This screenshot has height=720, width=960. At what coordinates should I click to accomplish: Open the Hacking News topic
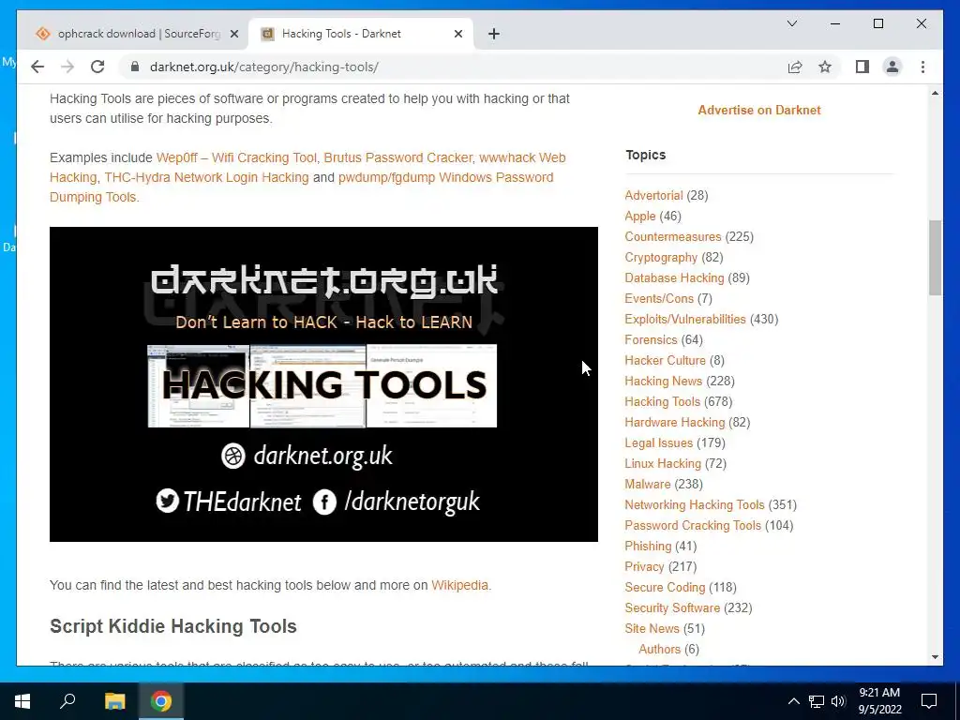click(663, 381)
